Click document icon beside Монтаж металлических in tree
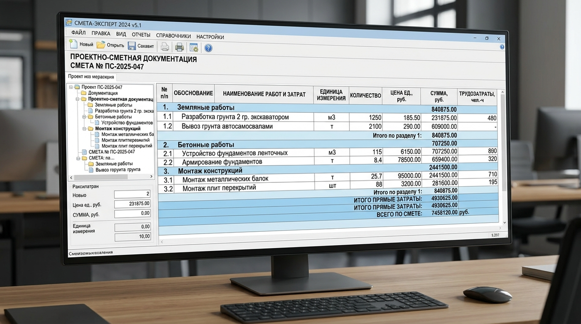Screen dimensions: 581x324 [x=97, y=134]
